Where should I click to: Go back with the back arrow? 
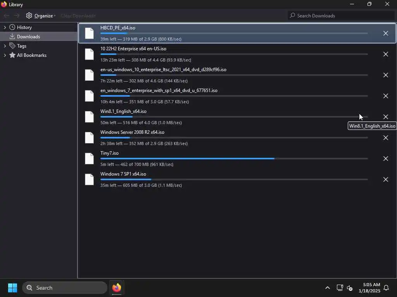[x=6, y=15]
